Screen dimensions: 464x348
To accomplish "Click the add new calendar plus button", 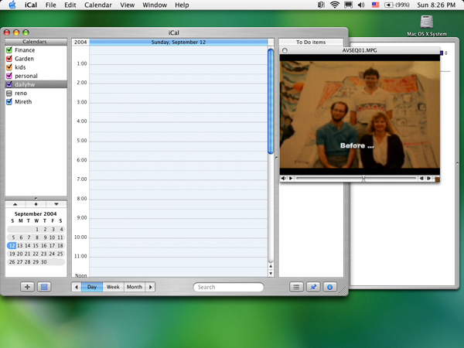I will click(27, 287).
